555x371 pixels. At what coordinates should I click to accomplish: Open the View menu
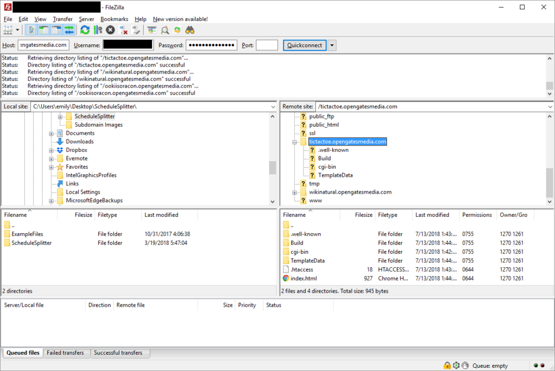click(x=40, y=19)
